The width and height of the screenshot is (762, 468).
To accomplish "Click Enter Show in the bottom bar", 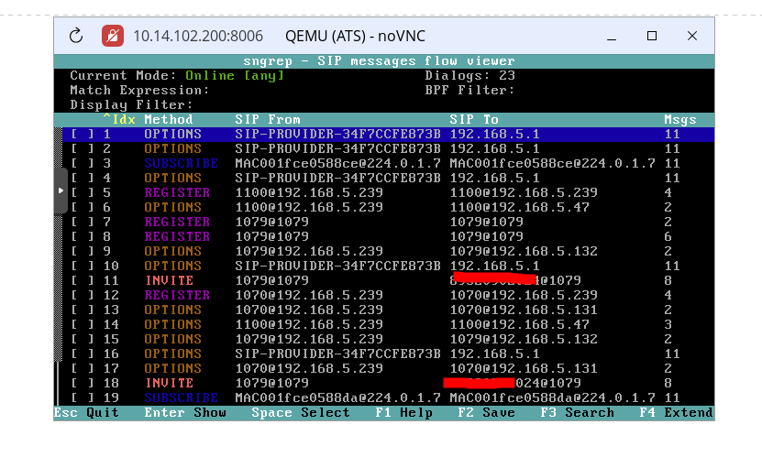I will (185, 413).
